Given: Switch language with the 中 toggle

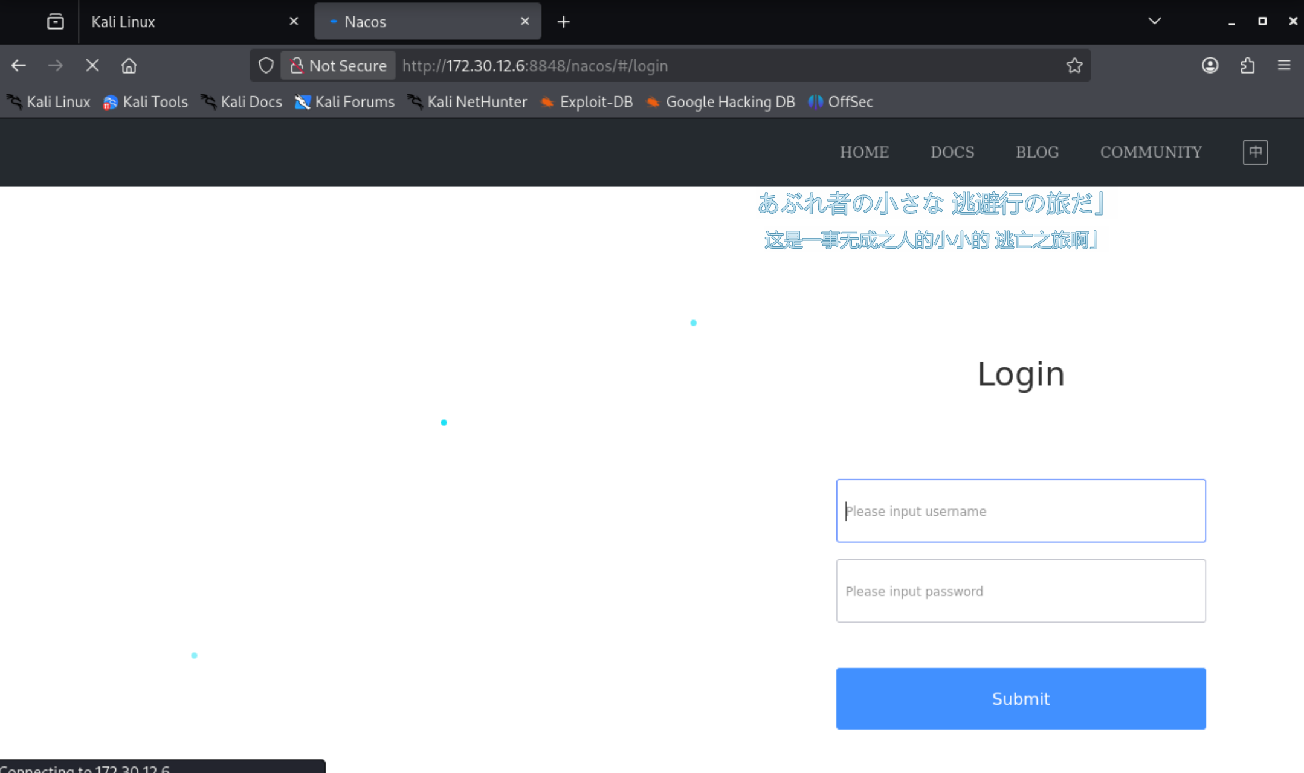Looking at the screenshot, I should pos(1255,152).
